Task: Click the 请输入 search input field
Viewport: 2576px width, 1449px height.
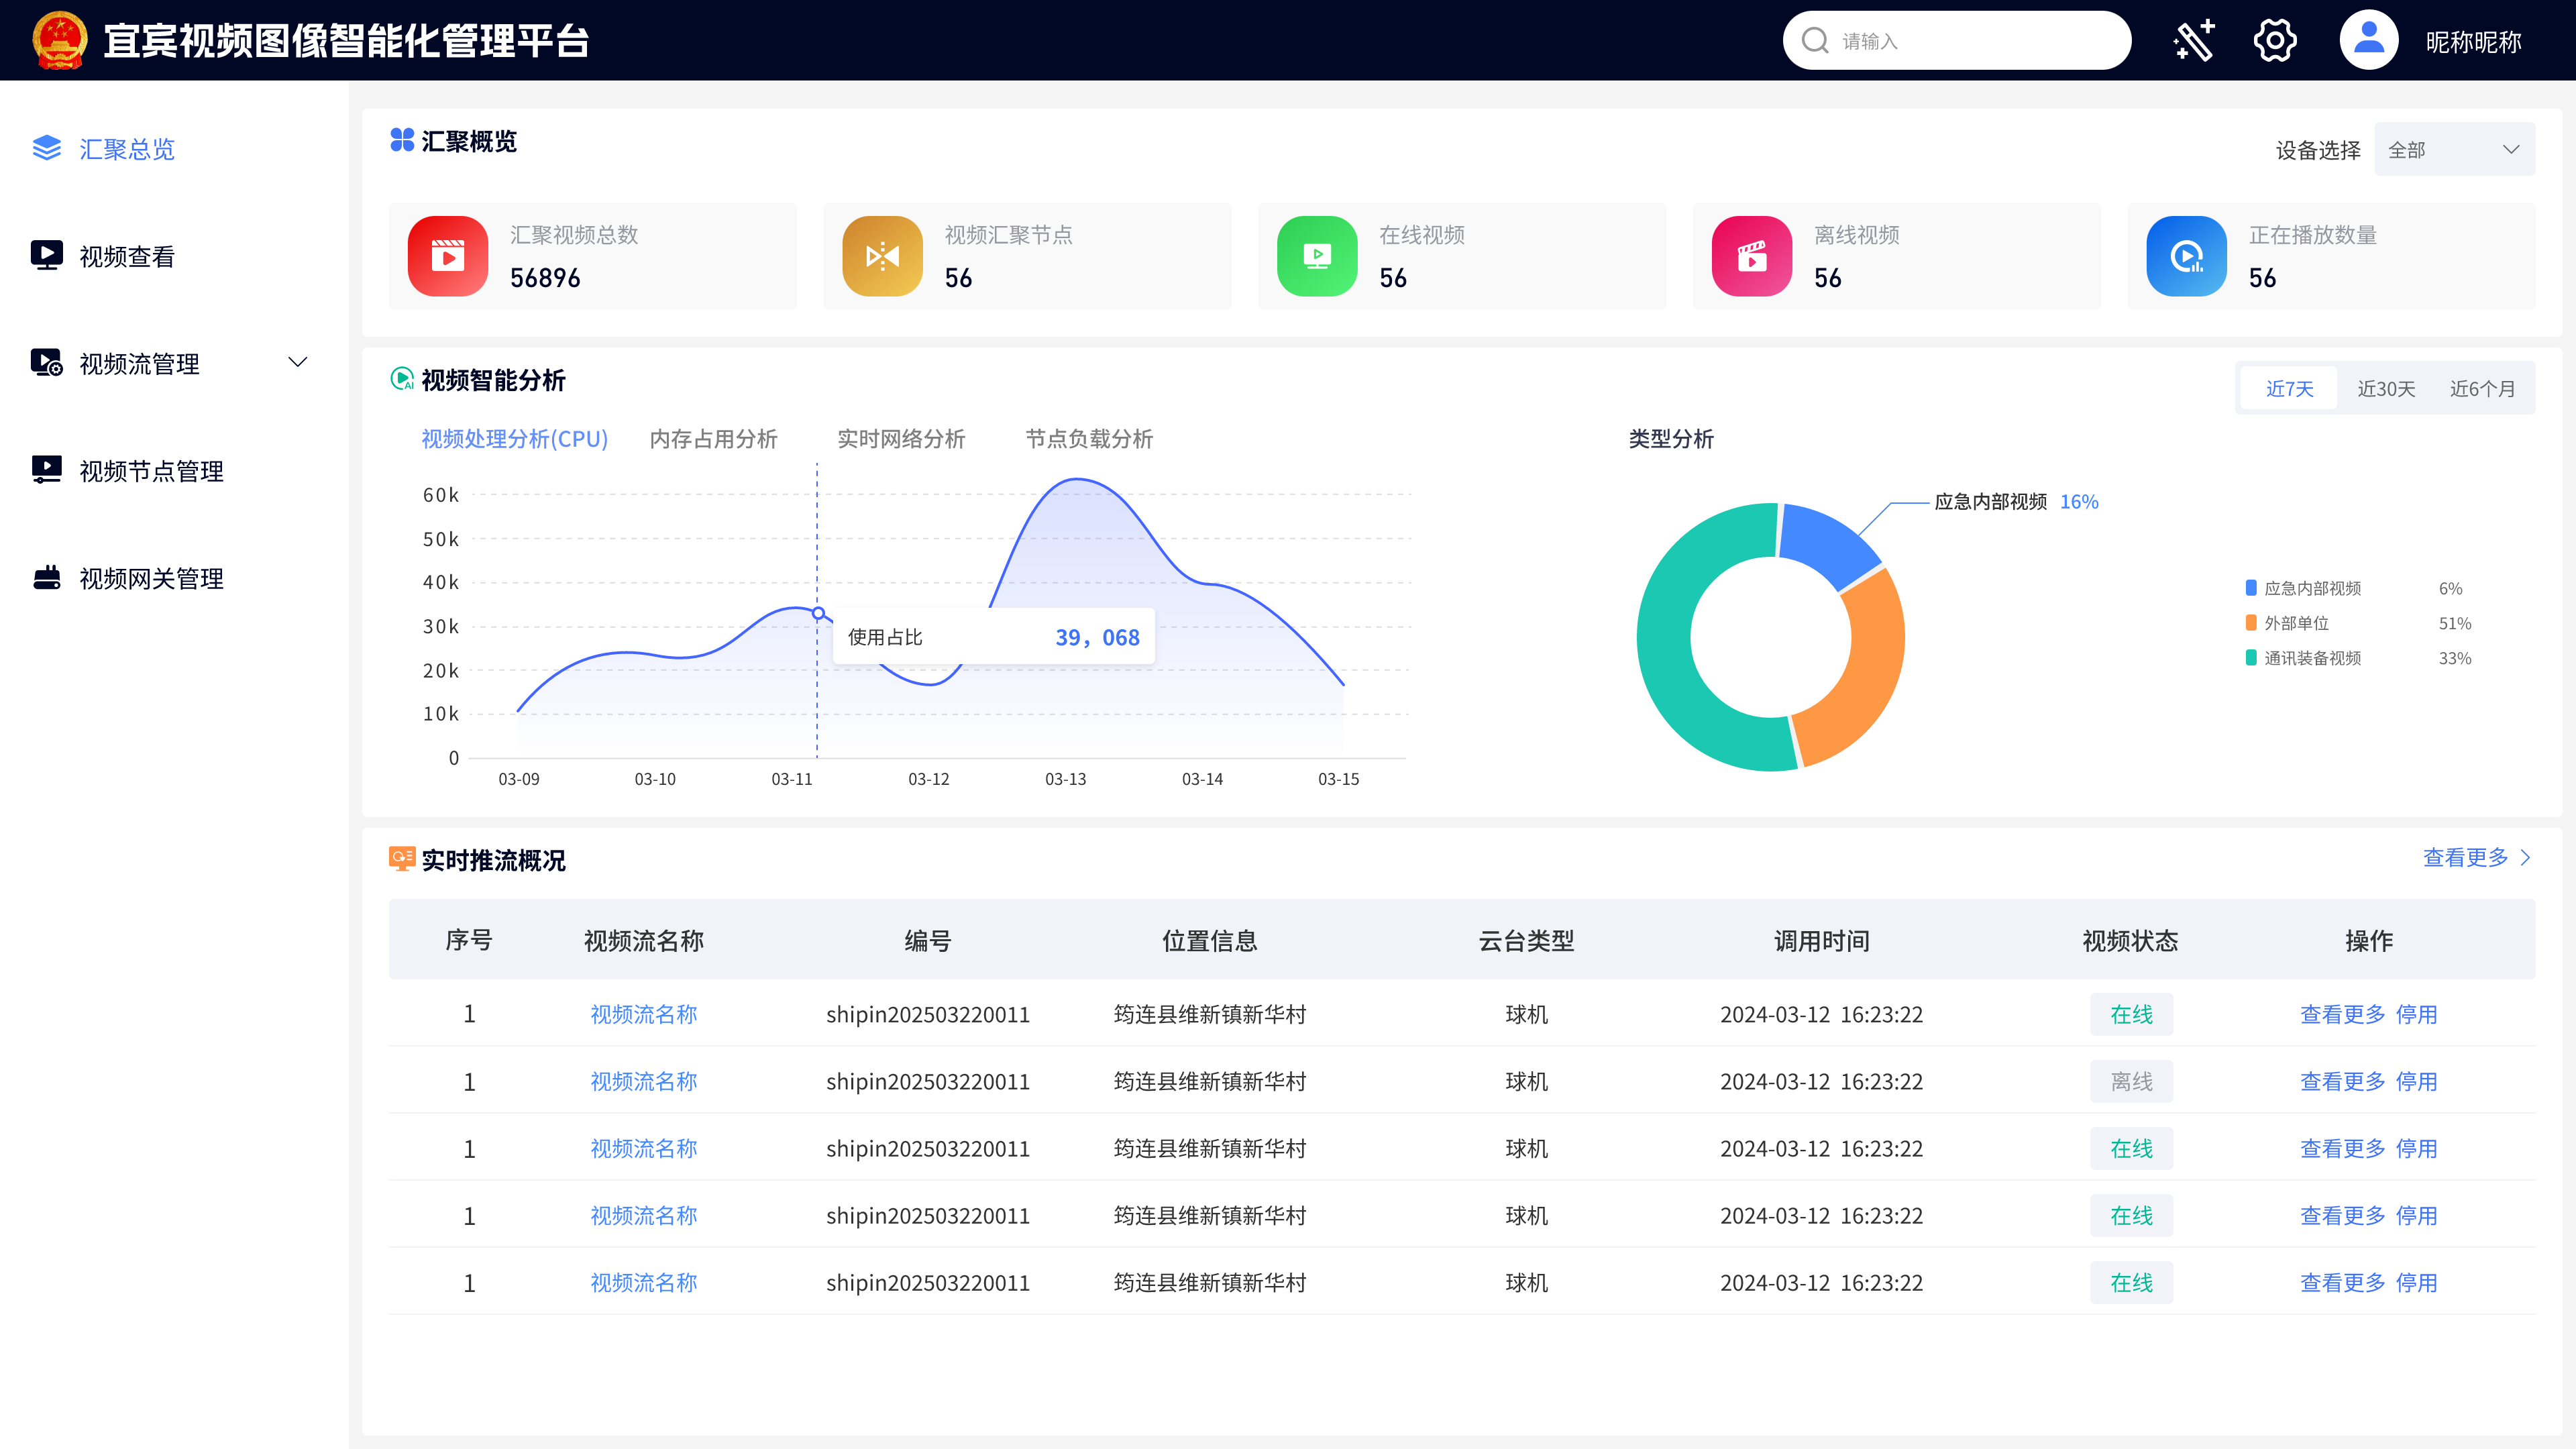Action: [x=1955, y=40]
